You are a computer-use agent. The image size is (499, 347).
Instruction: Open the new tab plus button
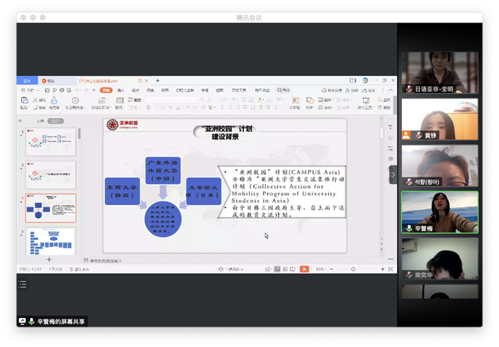[157, 80]
